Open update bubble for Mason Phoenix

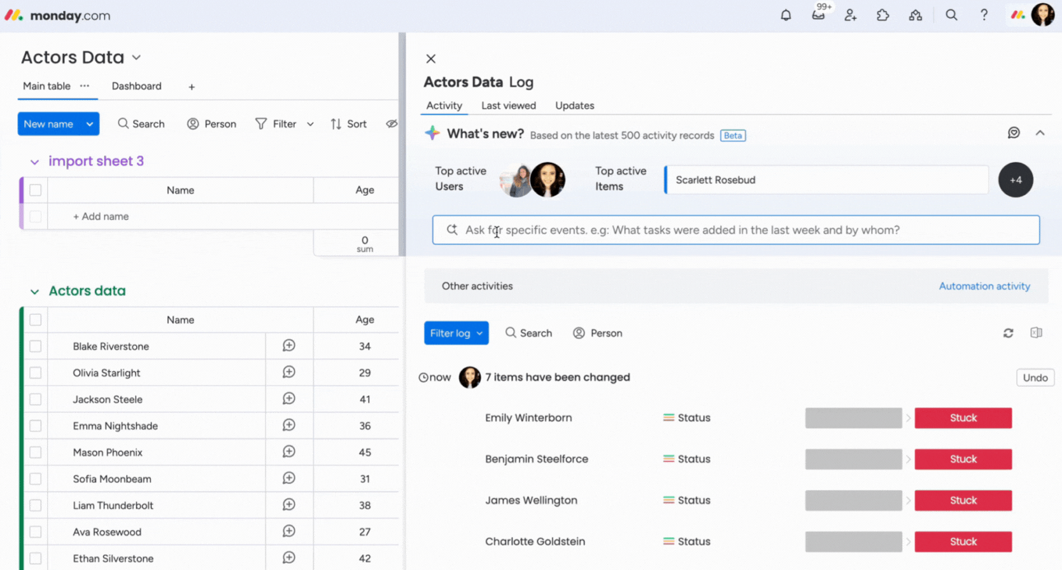click(288, 452)
